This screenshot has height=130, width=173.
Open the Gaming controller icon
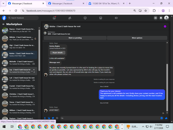pos(116,18)
